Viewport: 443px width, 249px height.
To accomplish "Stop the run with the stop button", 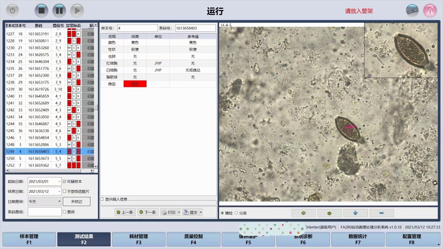I will pyautogui.click(x=42, y=11).
